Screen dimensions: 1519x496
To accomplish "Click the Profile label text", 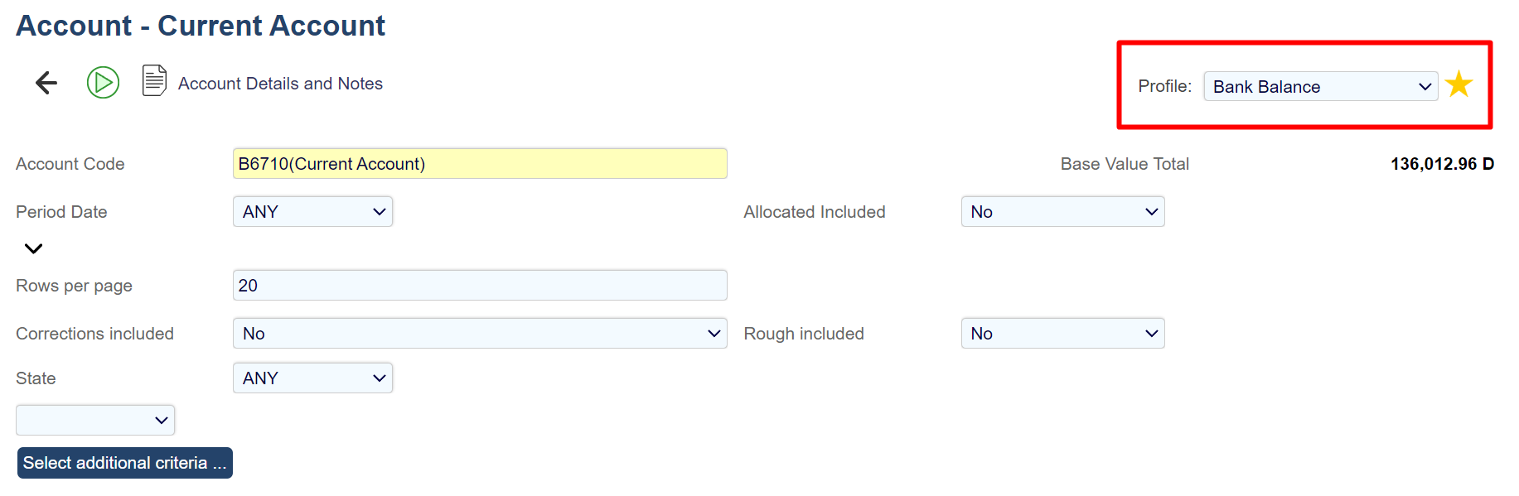I will pyautogui.click(x=1164, y=86).
